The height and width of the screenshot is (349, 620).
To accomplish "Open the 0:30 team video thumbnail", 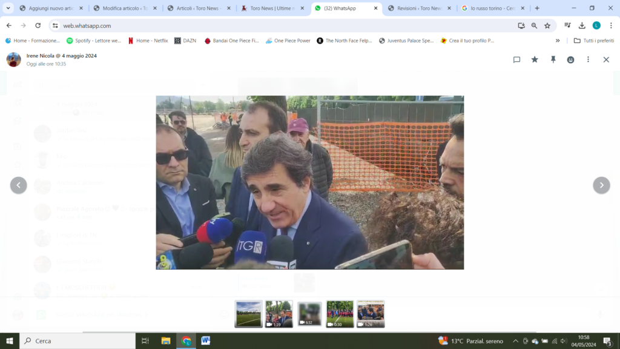I will click(340, 314).
